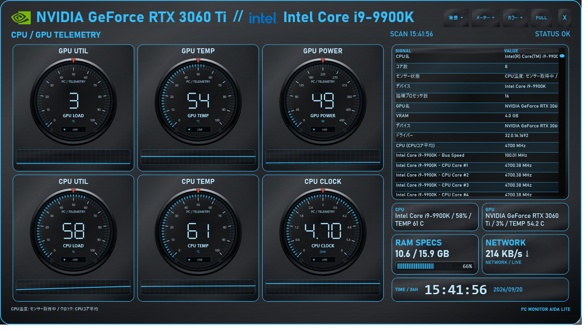Open the カラー color dropdown
The width and height of the screenshot is (588, 331).
tap(515, 18)
